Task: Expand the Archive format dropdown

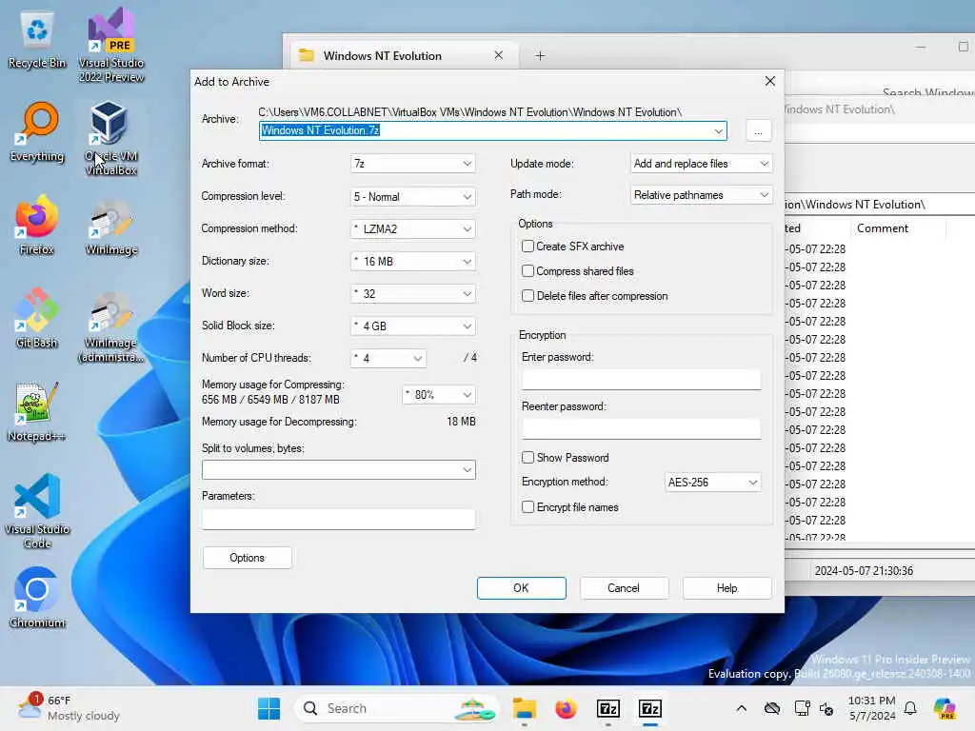Action: pyautogui.click(x=413, y=164)
